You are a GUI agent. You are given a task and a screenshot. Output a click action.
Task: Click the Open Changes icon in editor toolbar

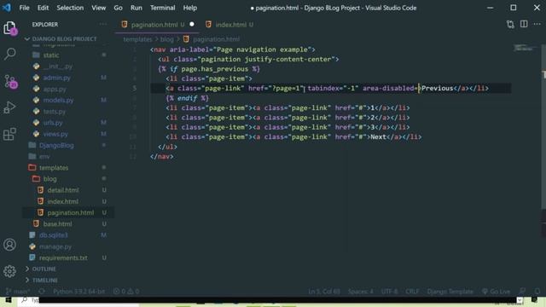[x=510, y=25]
